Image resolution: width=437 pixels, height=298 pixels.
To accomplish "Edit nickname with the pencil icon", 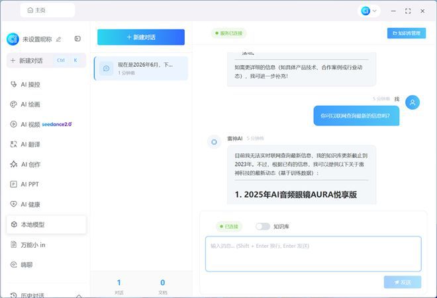I will (x=58, y=40).
